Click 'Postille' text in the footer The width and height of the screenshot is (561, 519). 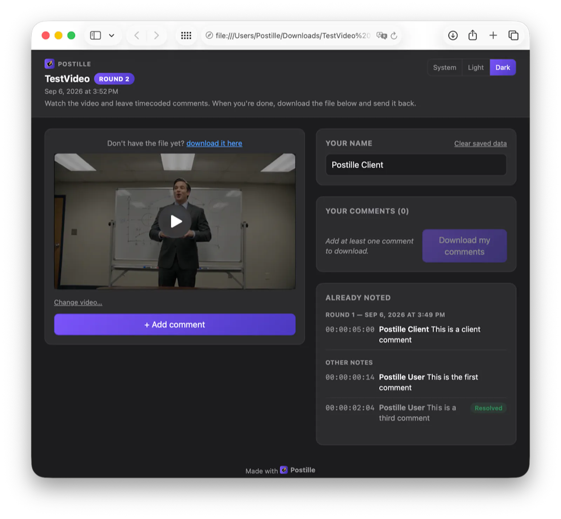[x=303, y=470]
